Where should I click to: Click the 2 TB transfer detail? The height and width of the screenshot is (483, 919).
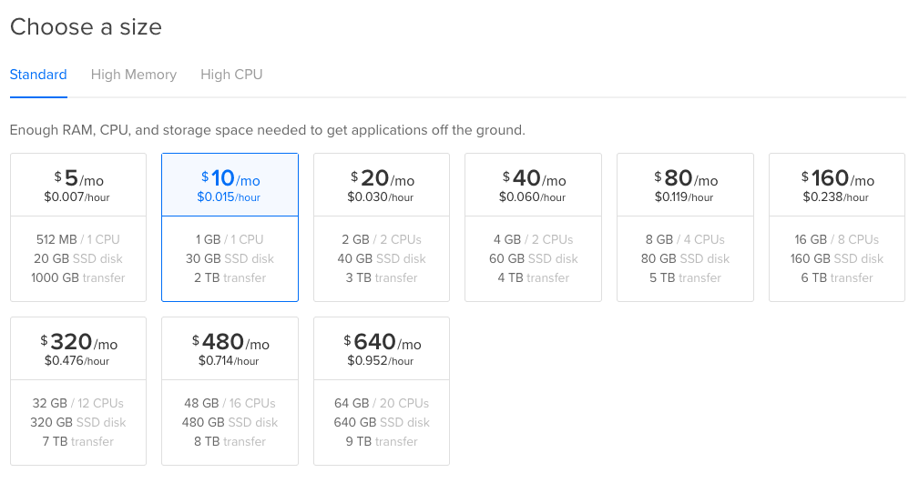pos(230,277)
